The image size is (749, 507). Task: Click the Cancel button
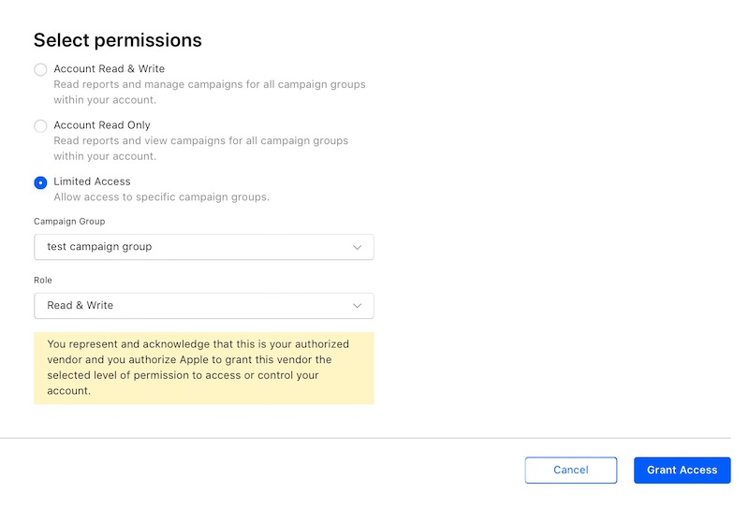point(570,471)
